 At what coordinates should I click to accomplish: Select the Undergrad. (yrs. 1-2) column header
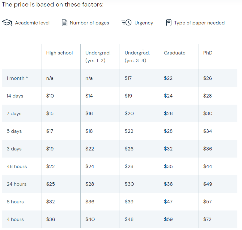(98, 57)
